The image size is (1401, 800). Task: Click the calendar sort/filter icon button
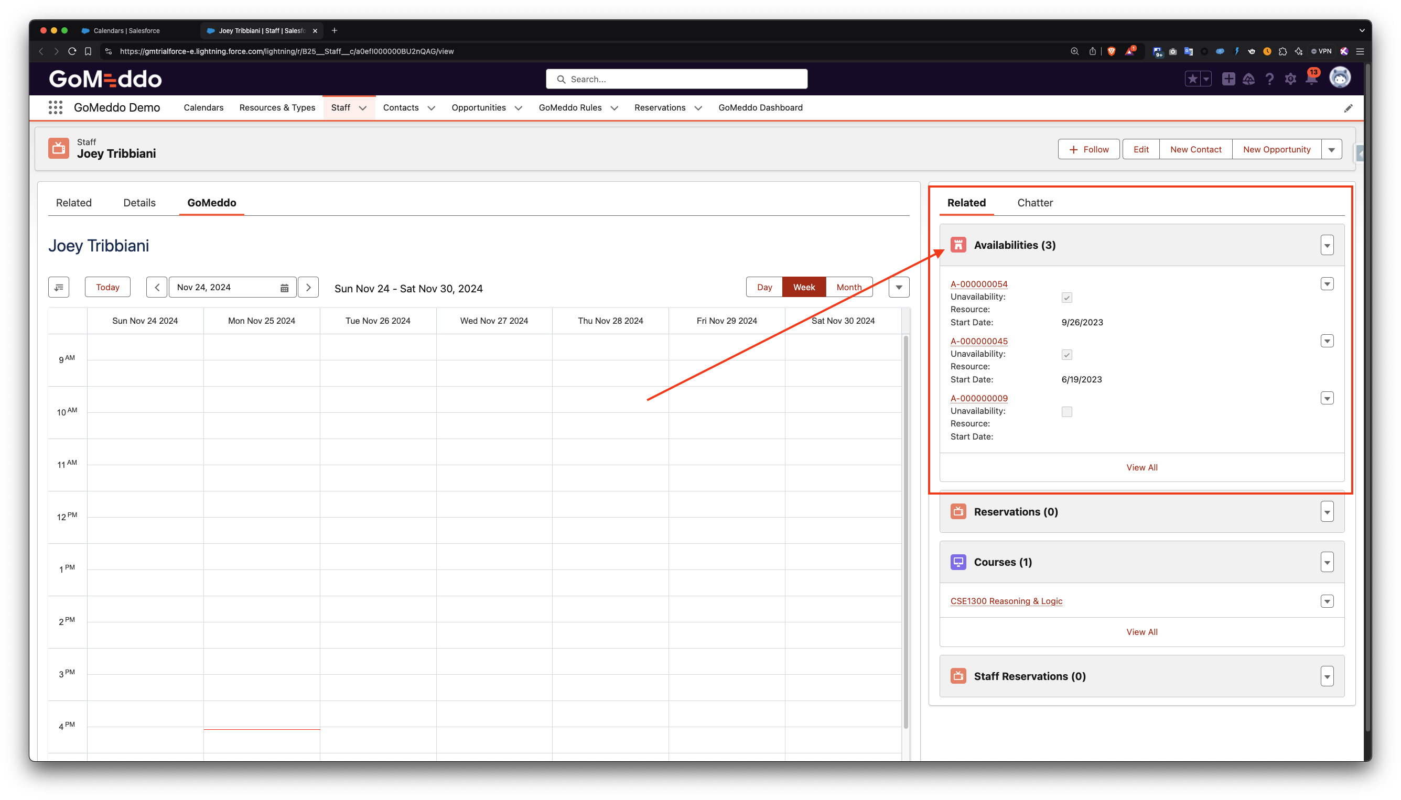[x=59, y=288]
